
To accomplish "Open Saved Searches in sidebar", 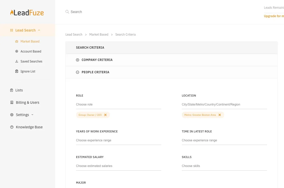I will point(31,61).
